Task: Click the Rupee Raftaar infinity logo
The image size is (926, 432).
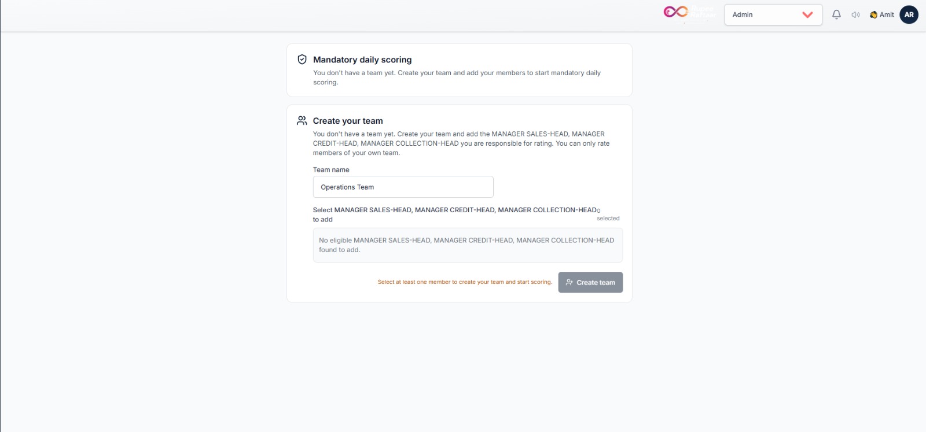Action: [676, 12]
